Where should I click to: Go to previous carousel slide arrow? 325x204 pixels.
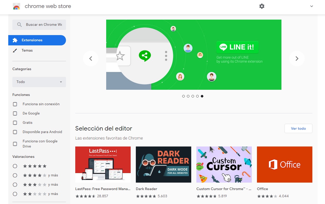[x=91, y=59]
